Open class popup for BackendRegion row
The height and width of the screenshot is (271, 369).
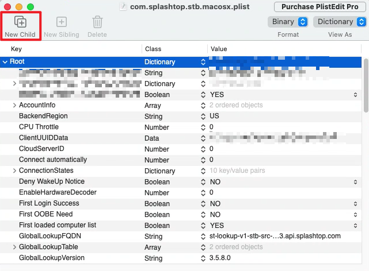[203, 117]
